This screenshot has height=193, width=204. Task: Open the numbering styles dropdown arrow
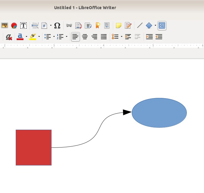coord(66,37)
